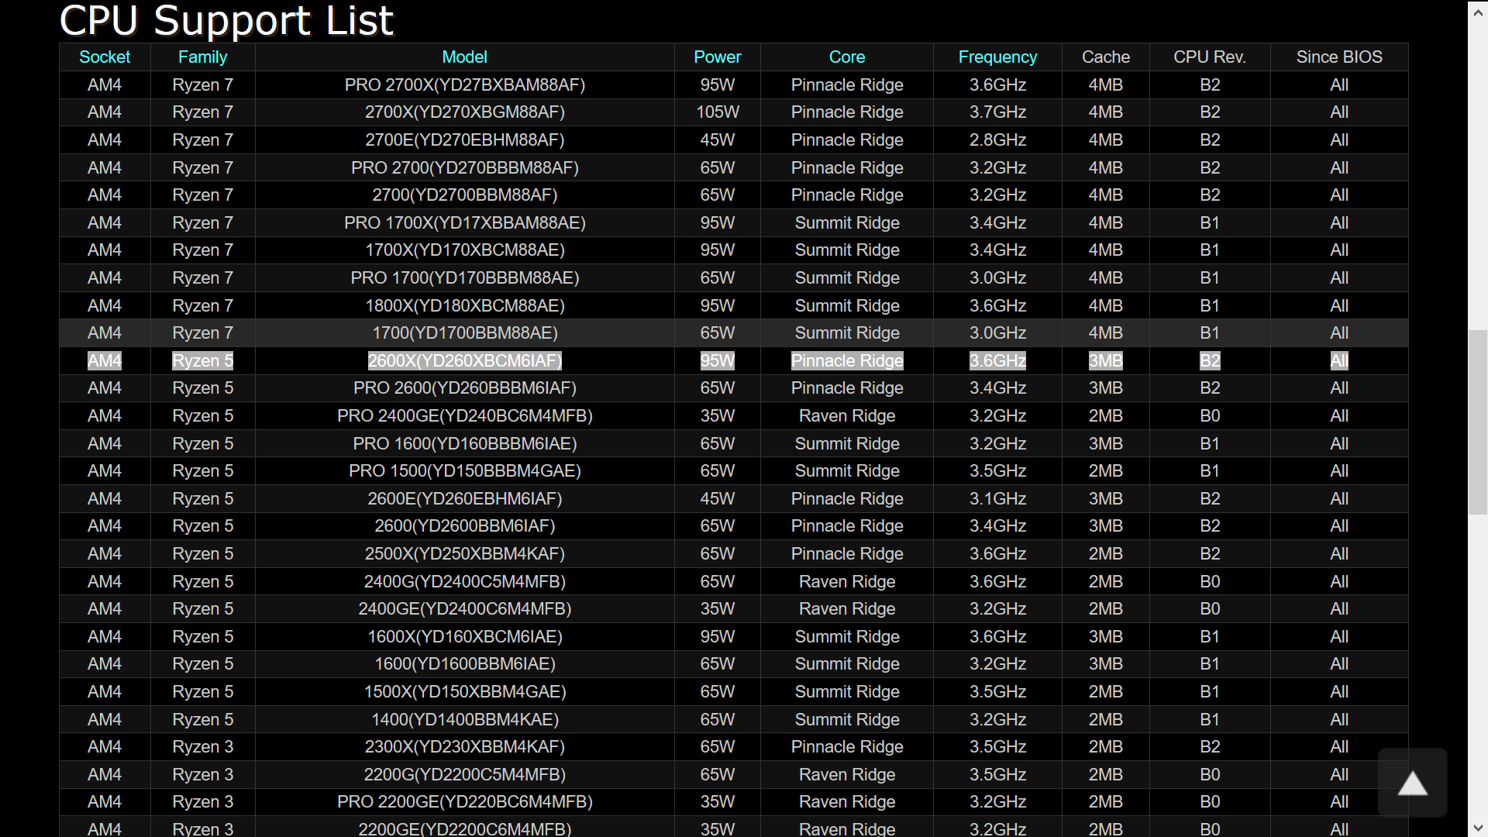The width and height of the screenshot is (1488, 837).
Task: Click the Family column header
Action: [x=202, y=57]
